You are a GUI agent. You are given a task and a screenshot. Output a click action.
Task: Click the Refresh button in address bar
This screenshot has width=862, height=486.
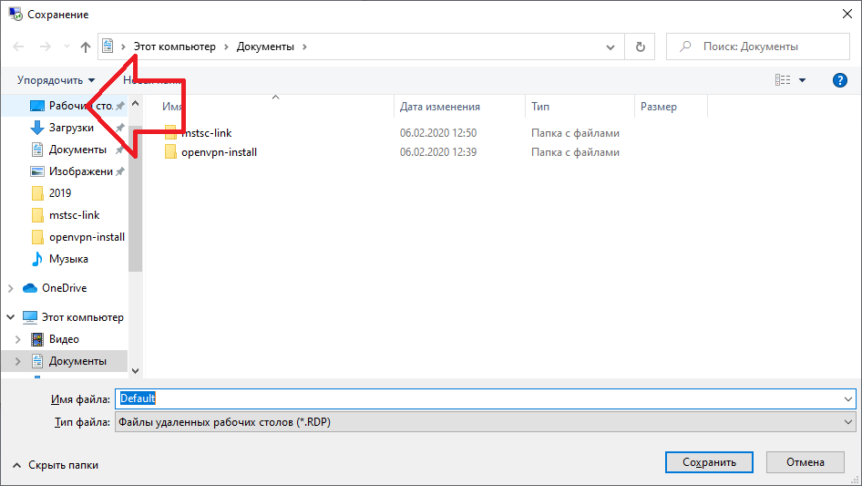[641, 47]
